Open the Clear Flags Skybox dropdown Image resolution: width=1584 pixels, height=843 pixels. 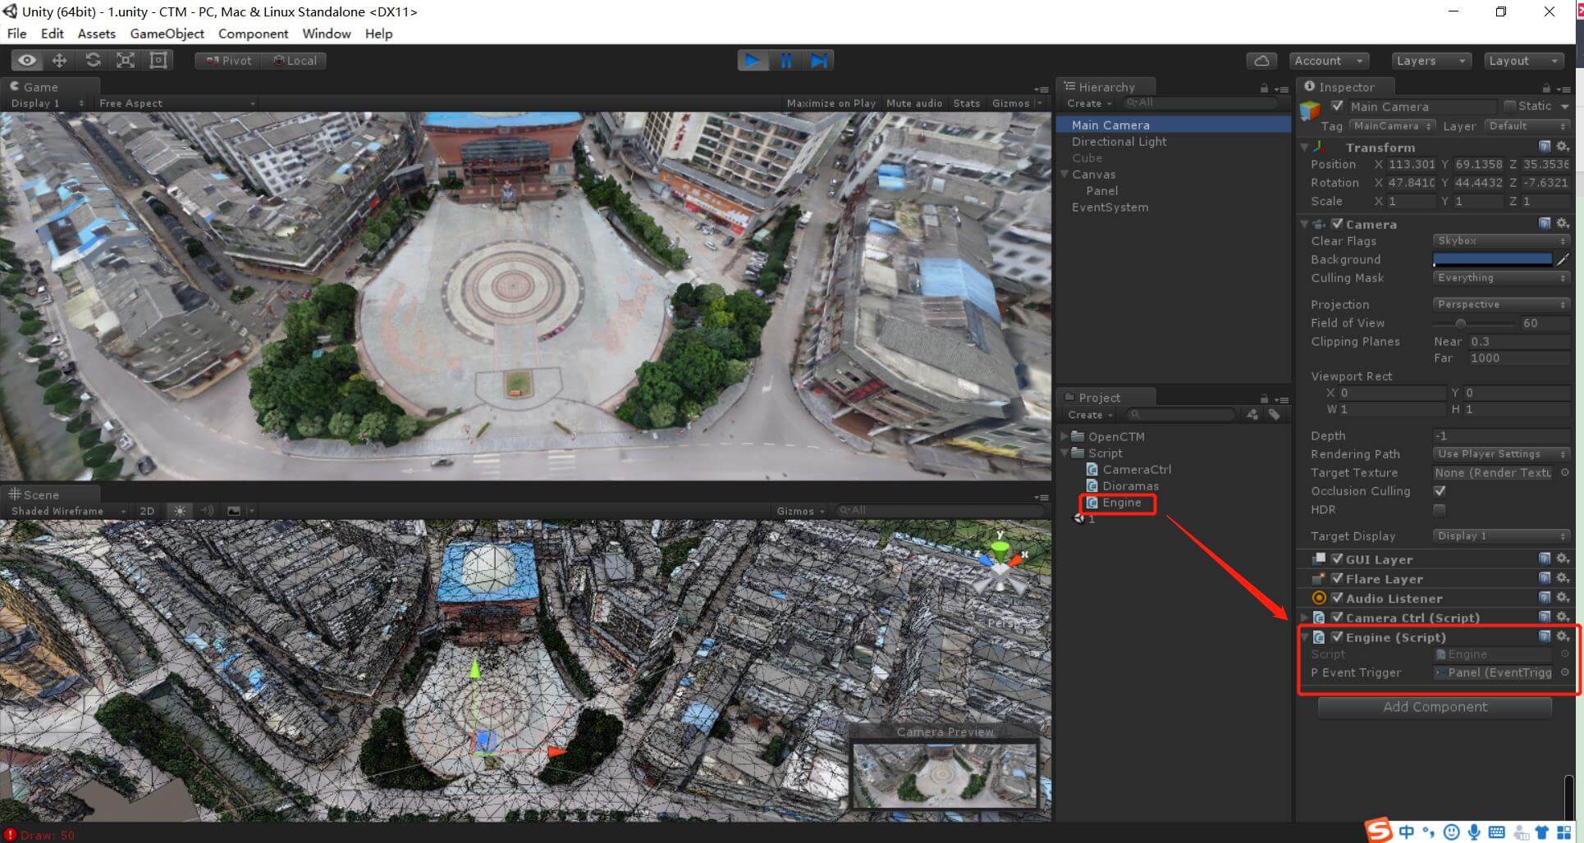point(1500,241)
